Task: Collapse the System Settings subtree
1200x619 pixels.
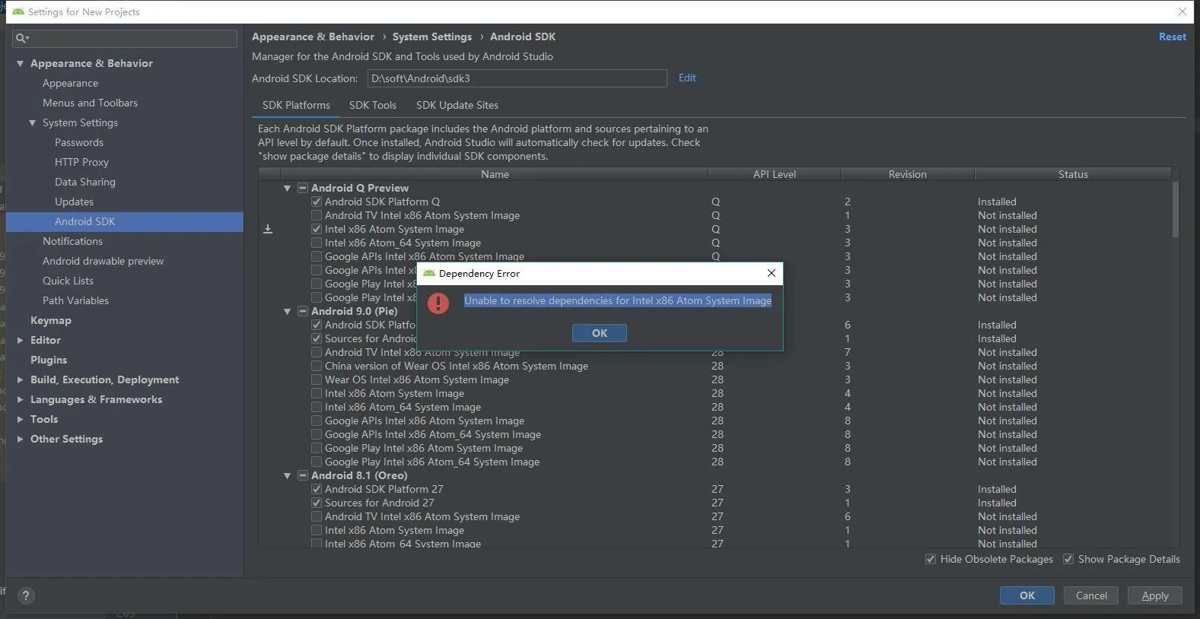Action: [x=33, y=122]
